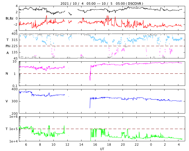Click the A label below Phi

8,53
